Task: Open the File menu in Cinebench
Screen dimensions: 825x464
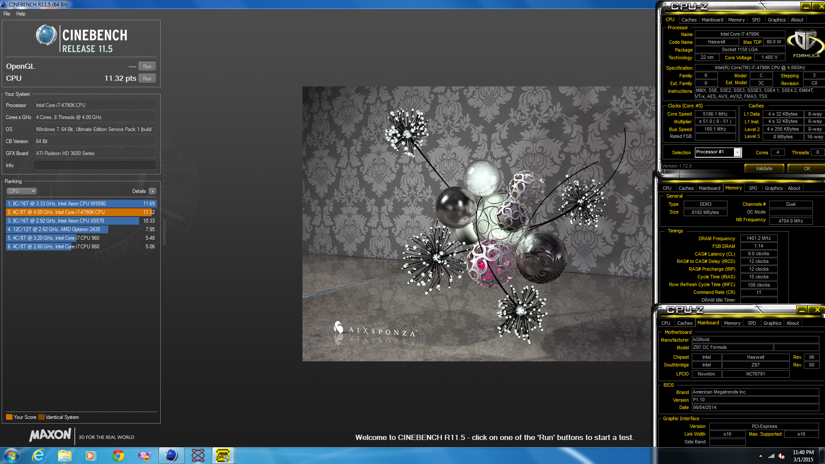Action: pos(7,14)
